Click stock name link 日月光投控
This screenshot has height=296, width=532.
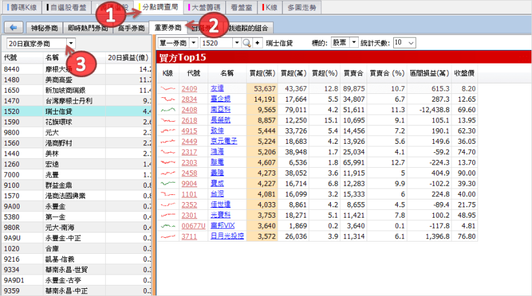(227, 236)
